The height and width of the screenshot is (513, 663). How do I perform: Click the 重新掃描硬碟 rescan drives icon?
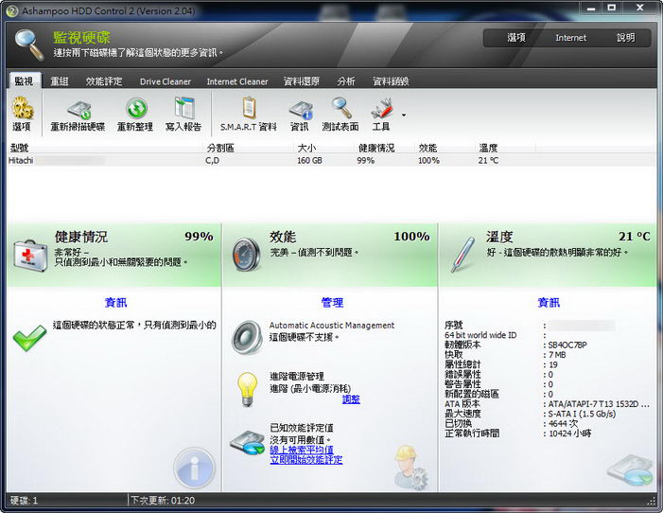tap(78, 108)
